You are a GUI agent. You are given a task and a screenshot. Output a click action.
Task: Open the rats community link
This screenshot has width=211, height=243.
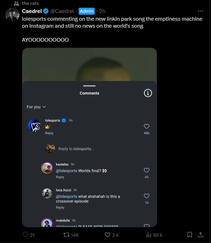pyautogui.click(x=30, y=3)
